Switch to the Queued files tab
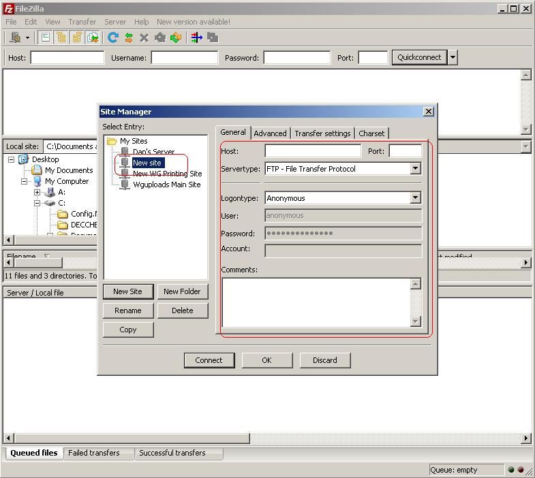 (x=34, y=453)
